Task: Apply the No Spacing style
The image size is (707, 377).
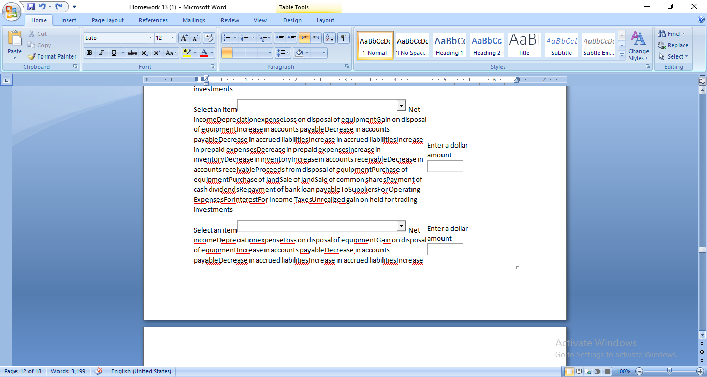Action: [x=412, y=45]
